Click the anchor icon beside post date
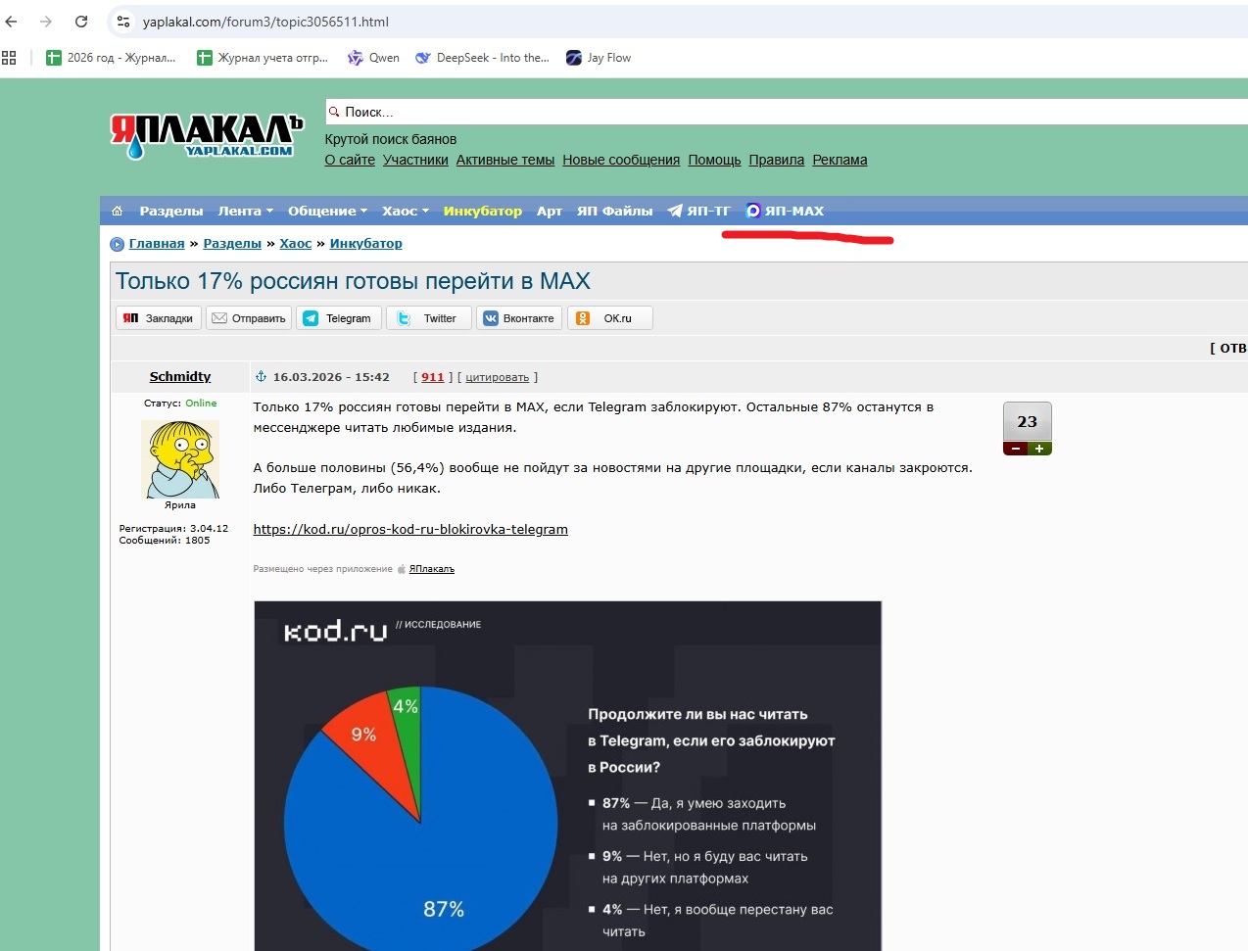Viewport: 1248px width, 951px height. coord(261,377)
